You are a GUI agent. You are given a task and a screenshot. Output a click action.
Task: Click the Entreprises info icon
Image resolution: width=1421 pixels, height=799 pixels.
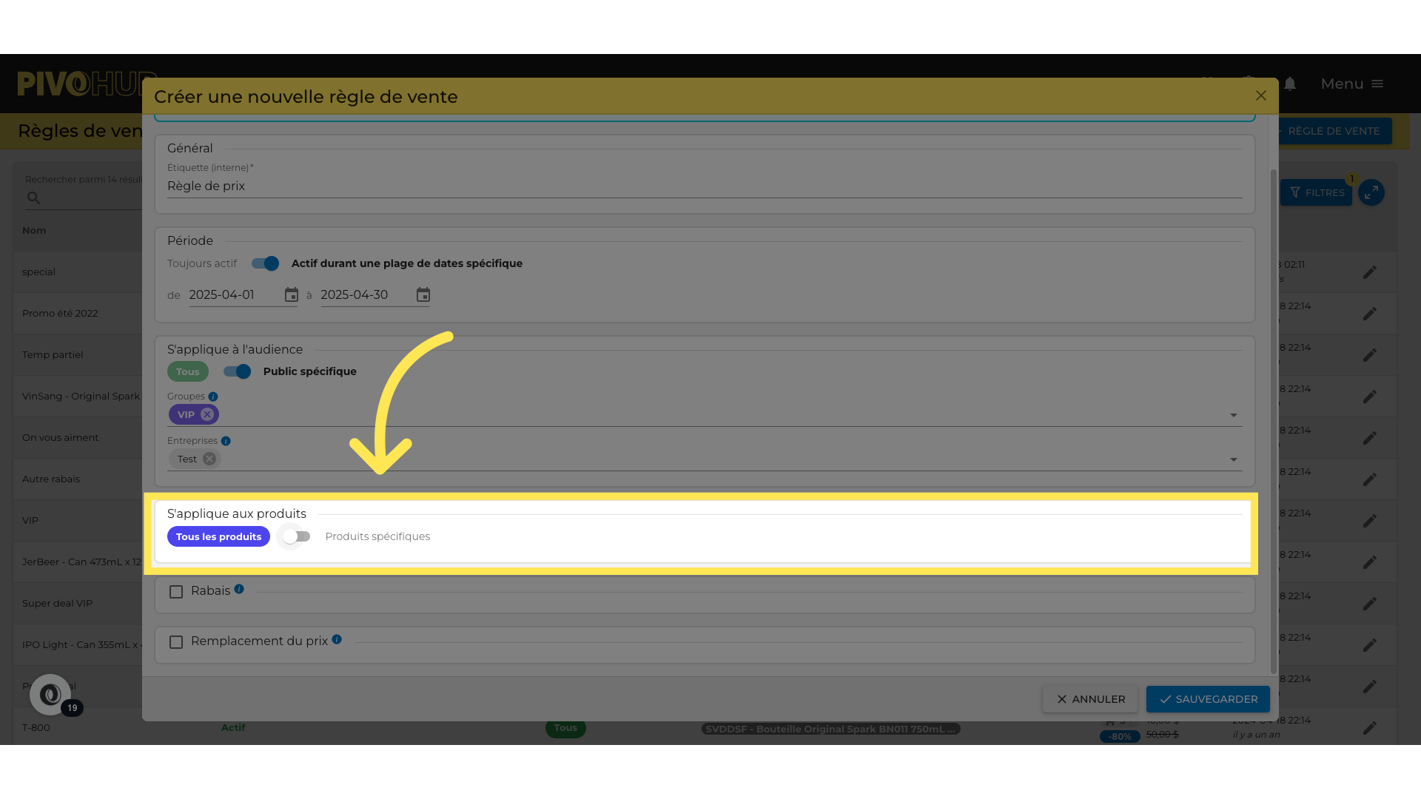coord(226,441)
